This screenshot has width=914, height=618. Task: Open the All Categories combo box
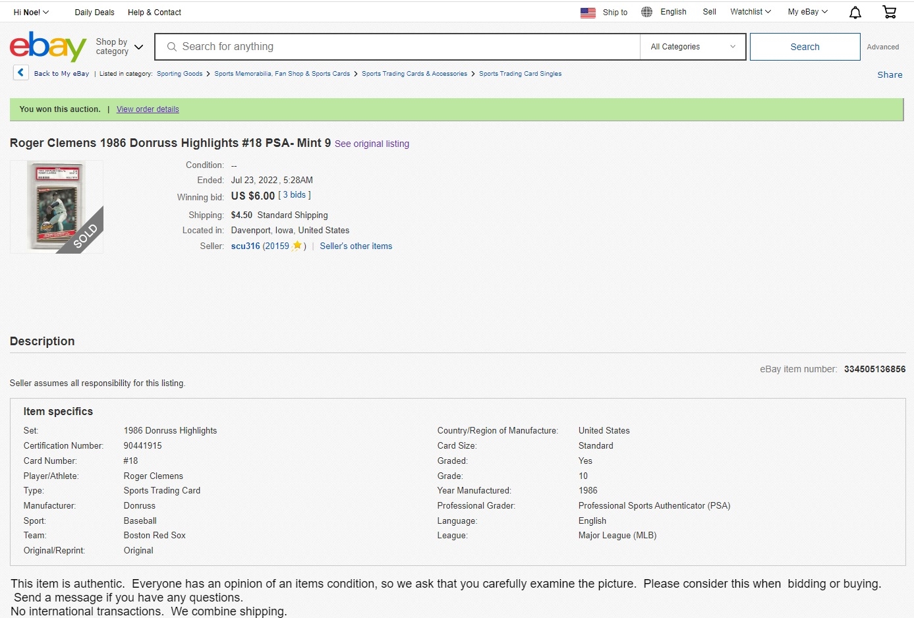693,47
